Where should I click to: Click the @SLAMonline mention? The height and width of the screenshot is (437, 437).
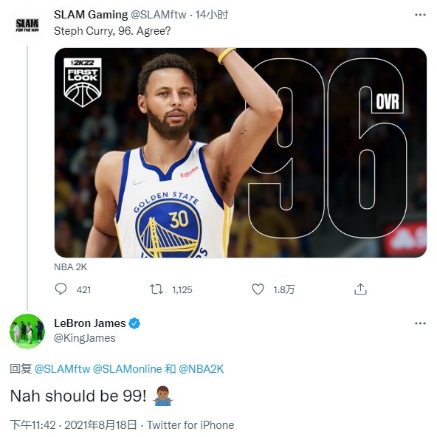tap(128, 369)
